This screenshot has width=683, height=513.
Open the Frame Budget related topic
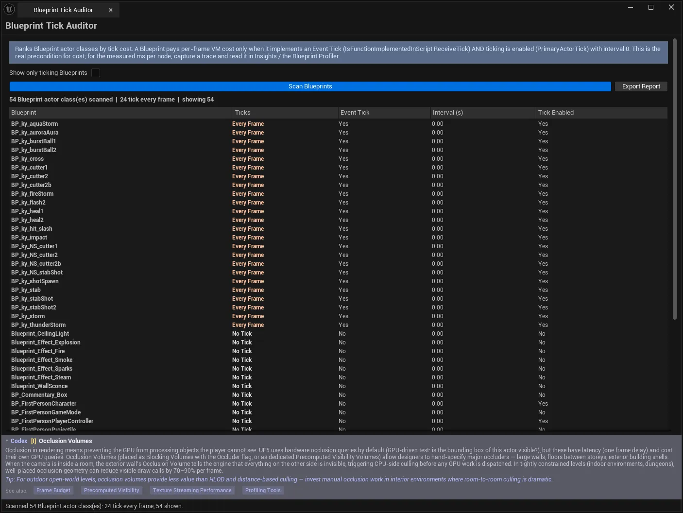click(x=53, y=491)
